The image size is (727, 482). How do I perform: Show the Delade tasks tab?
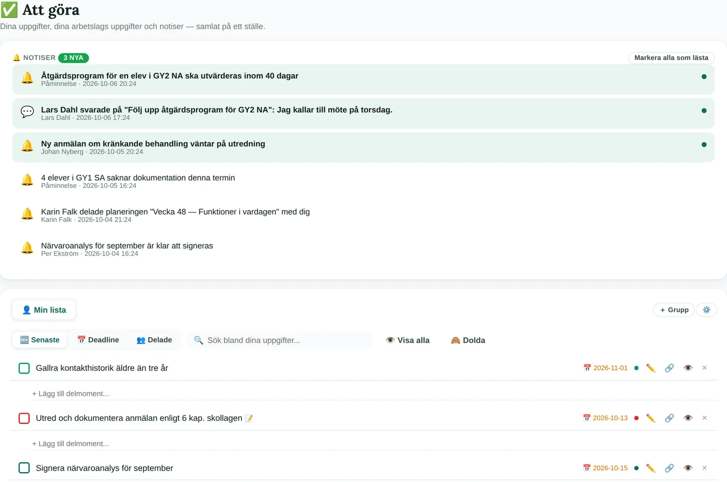click(154, 340)
